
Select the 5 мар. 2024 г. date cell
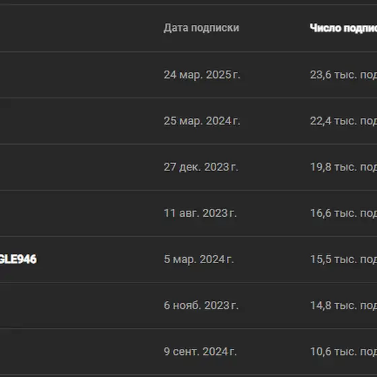tap(199, 259)
